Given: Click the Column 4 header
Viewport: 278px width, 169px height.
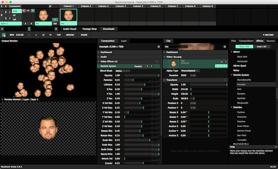Looking at the screenshot, I should pos(121,6).
